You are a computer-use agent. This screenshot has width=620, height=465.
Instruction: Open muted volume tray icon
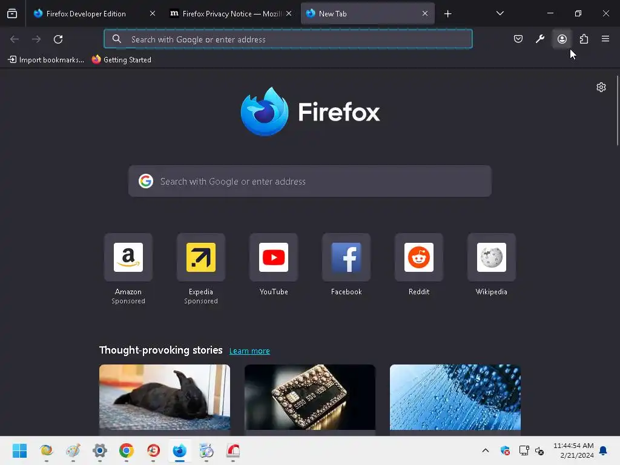click(x=539, y=450)
